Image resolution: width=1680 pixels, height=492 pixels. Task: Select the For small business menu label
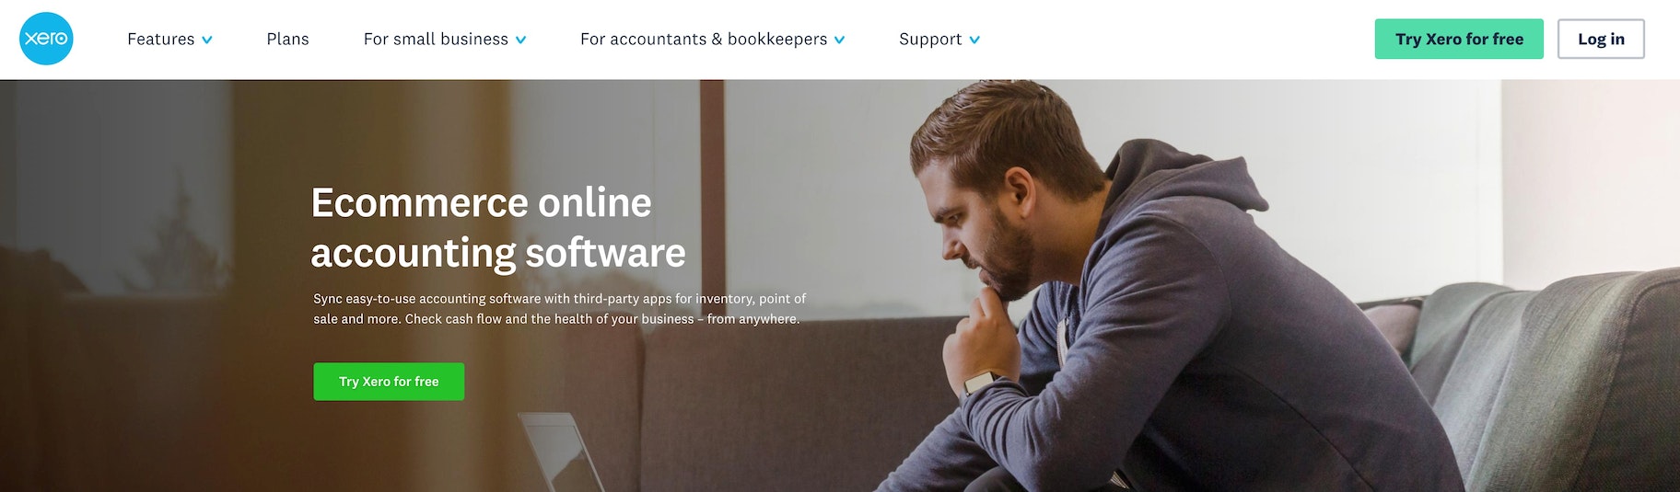[x=436, y=39]
